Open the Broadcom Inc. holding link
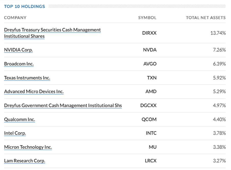This screenshot has width=231, height=170. (x=19, y=64)
